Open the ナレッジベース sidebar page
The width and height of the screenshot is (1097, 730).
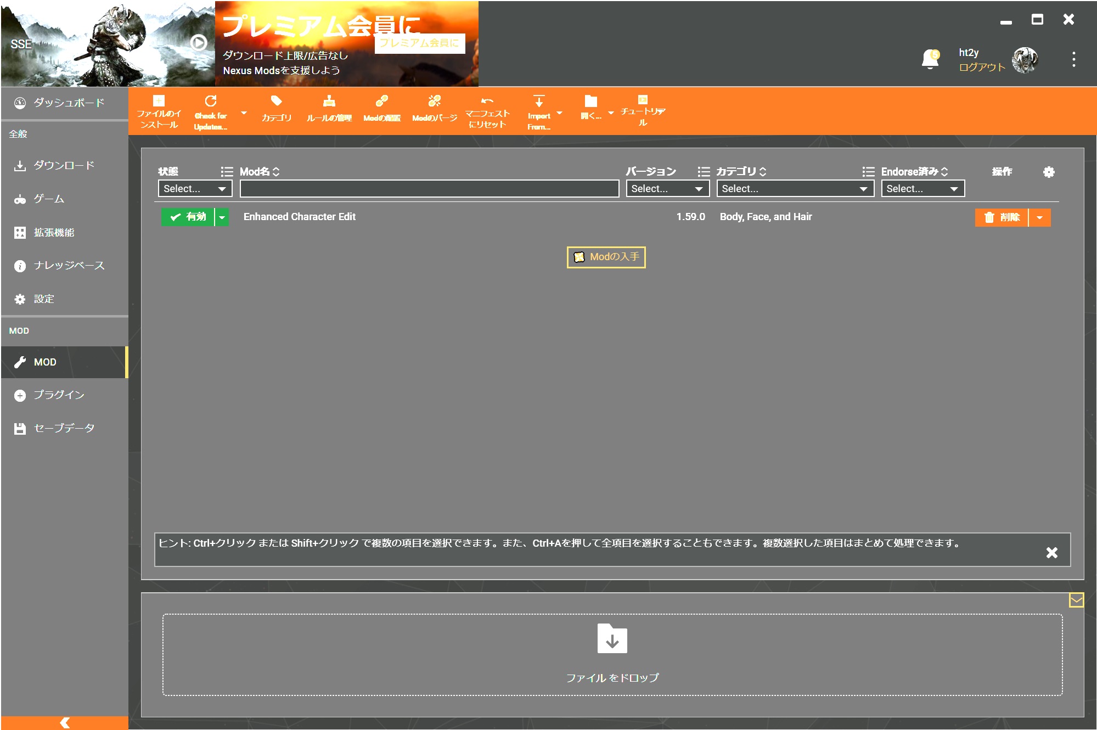coord(65,266)
